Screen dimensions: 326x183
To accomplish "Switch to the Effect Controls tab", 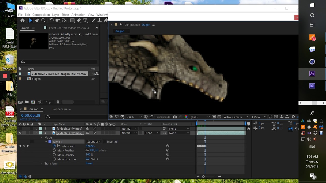I will click(69, 28).
